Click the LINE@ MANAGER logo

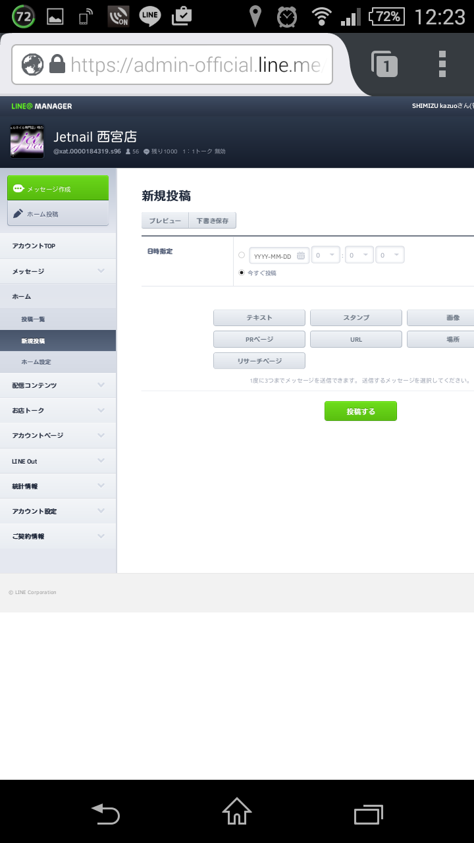[41, 106]
